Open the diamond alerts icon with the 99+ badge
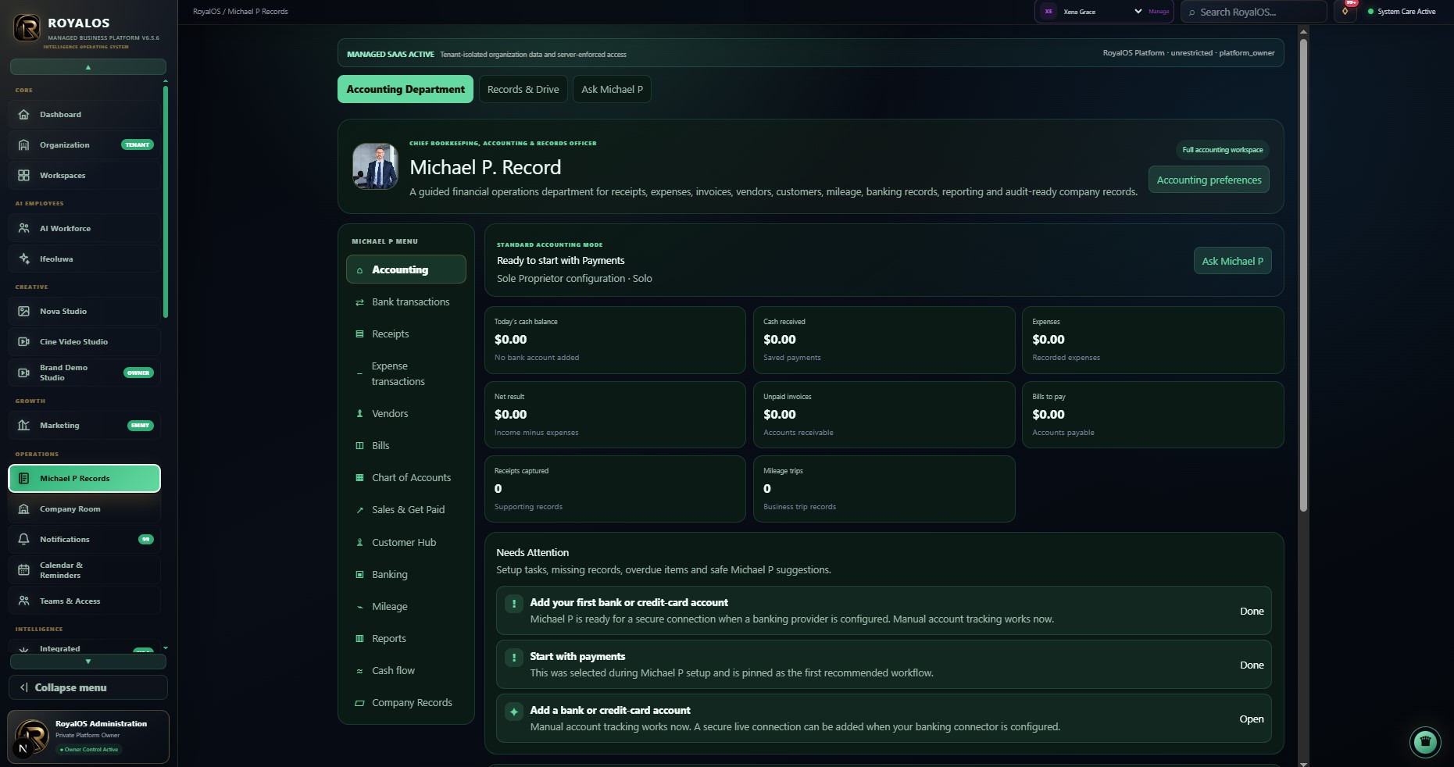The height and width of the screenshot is (767, 1454). (x=1345, y=11)
